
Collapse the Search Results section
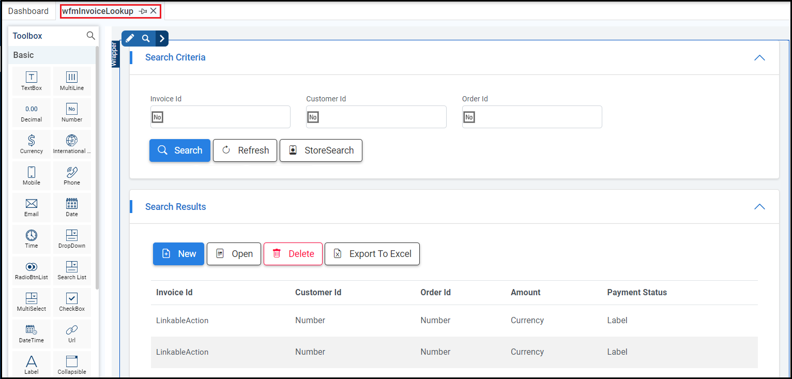(x=759, y=207)
